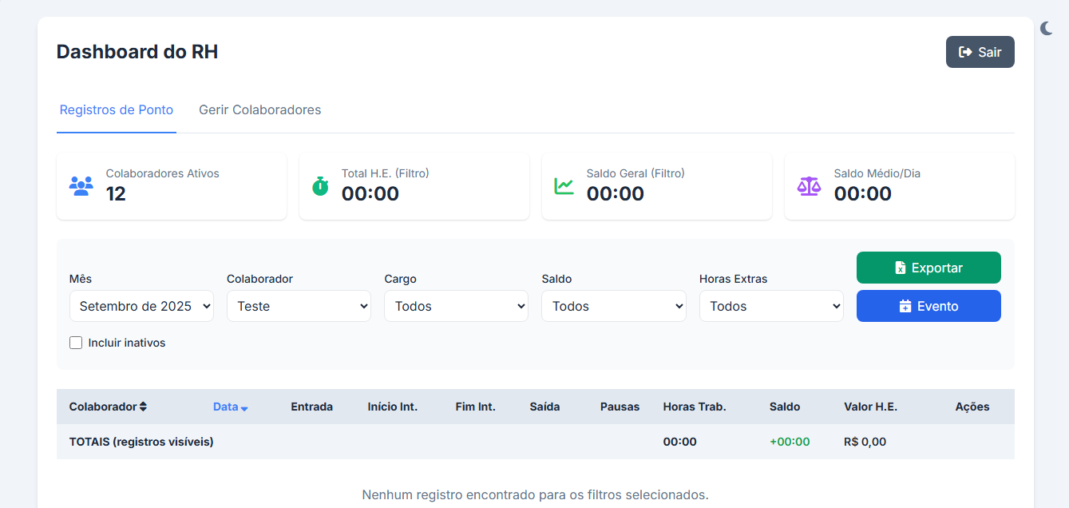
Task: Click the Incluir inativos label text
Action: tap(127, 343)
